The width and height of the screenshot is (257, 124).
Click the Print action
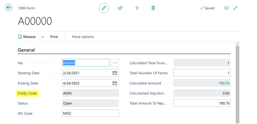pos(54,37)
